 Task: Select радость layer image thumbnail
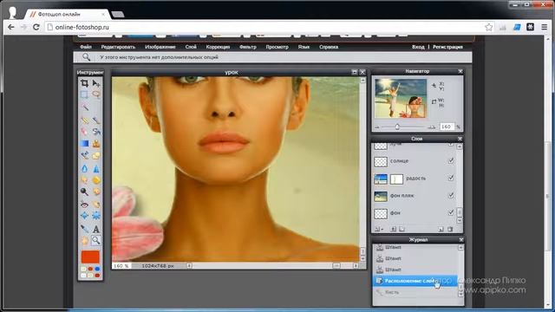point(381,179)
